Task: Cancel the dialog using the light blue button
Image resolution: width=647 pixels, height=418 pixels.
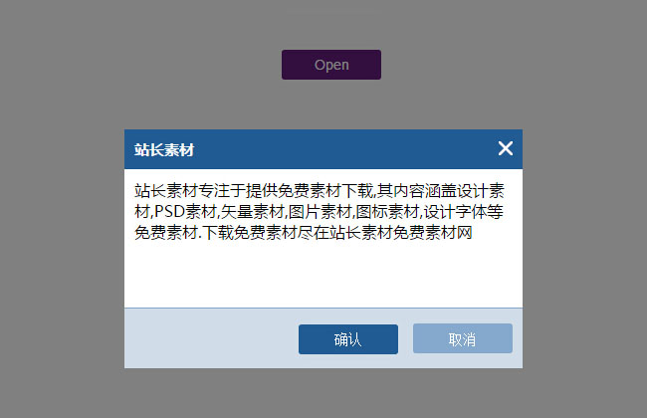Action: [x=463, y=338]
